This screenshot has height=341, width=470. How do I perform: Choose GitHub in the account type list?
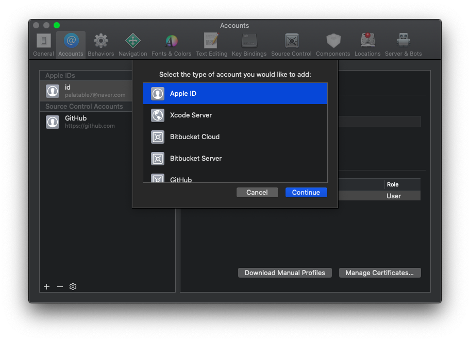click(236, 178)
